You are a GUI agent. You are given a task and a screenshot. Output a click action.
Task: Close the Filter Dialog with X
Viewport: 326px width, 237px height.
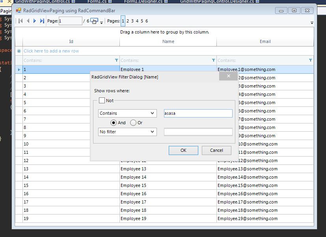(228, 76)
